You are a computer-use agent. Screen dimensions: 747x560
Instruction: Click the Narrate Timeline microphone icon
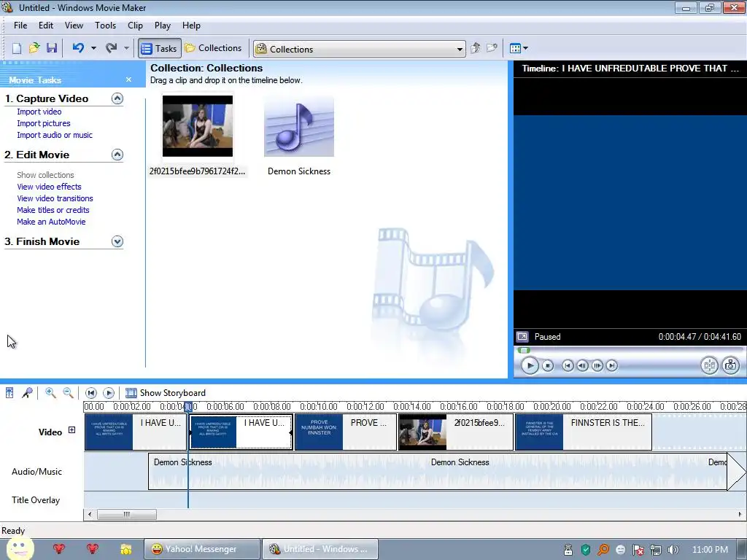(27, 393)
